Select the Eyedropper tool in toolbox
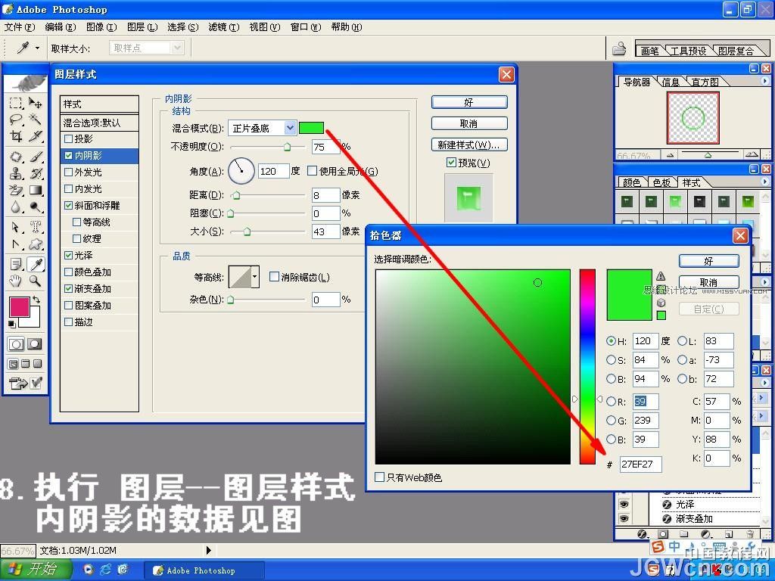The height and width of the screenshot is (581, 775). [36, 265]
